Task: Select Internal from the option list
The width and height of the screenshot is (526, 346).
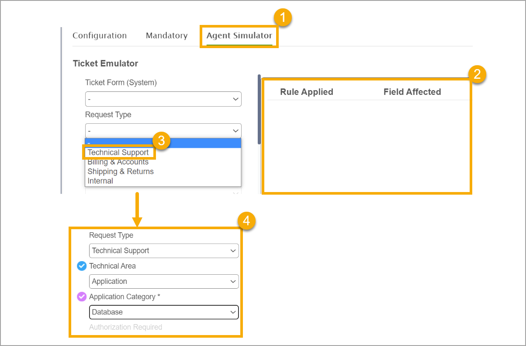Action: pyautogui.click(x=100, y=181)
